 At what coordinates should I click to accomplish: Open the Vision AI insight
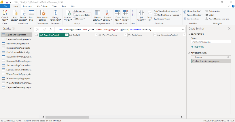[x=210, y=15]
